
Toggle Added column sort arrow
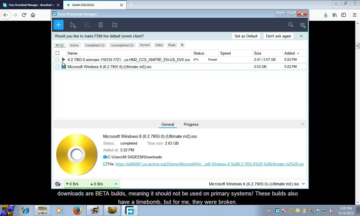298,53
